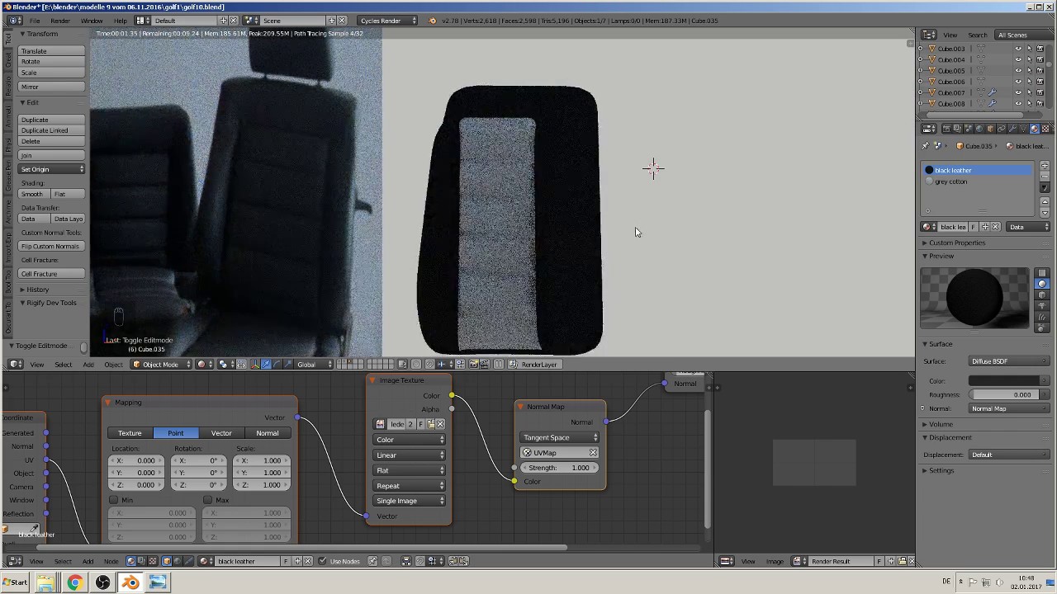Expand the Settings panel in Properties

point(941,470)
